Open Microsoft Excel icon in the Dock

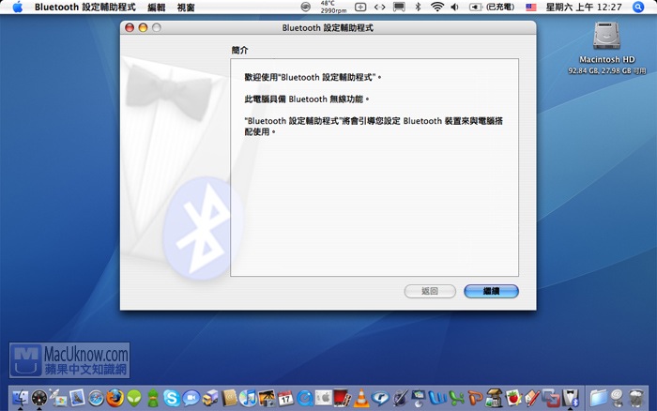(456, 398)
